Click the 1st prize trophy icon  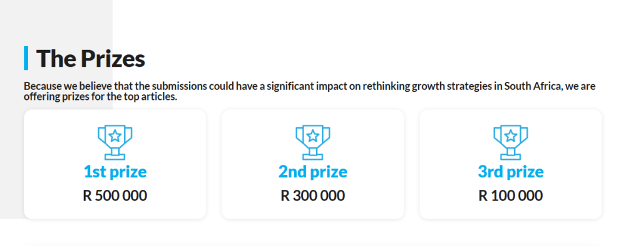pos(115,142)
